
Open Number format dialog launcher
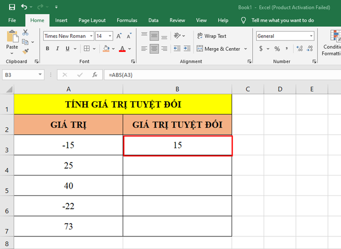314,62
